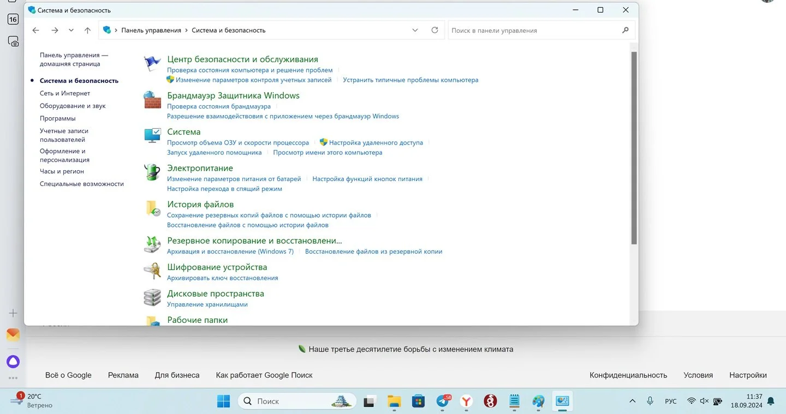Open Настройка перехода в спящий режим

point(224,189)
